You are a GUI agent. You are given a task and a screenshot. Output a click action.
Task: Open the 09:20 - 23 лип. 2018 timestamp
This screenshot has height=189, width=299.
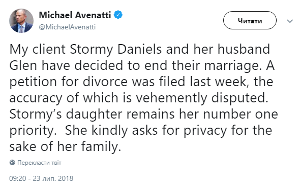(41, 178)
